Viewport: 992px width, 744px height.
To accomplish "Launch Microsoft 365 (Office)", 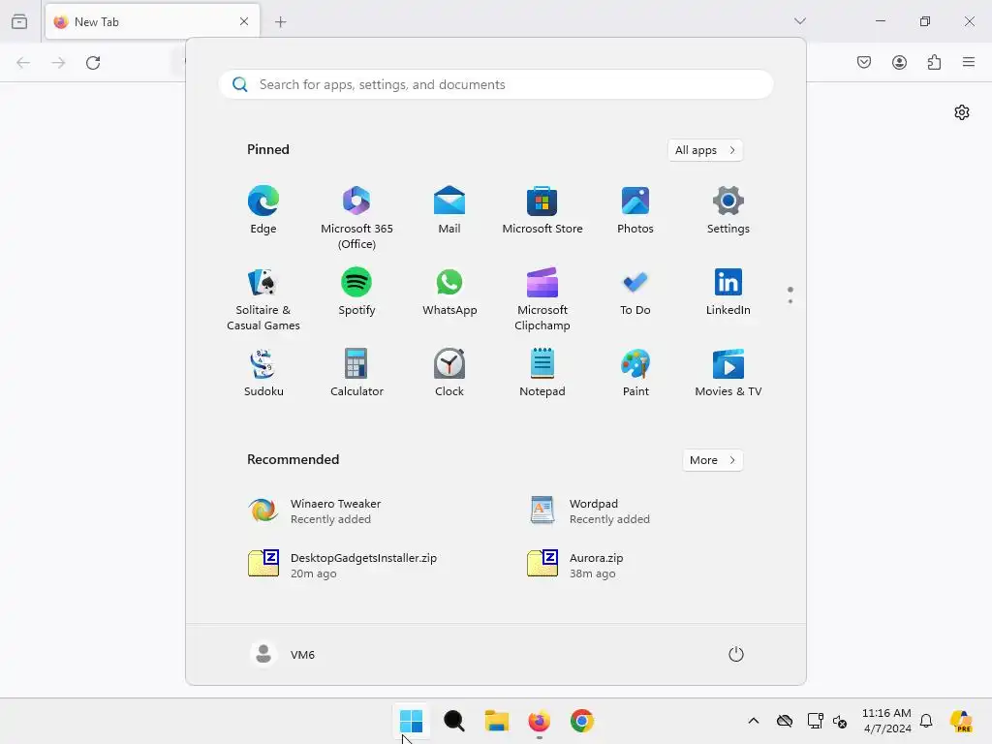I will point(356,218).
